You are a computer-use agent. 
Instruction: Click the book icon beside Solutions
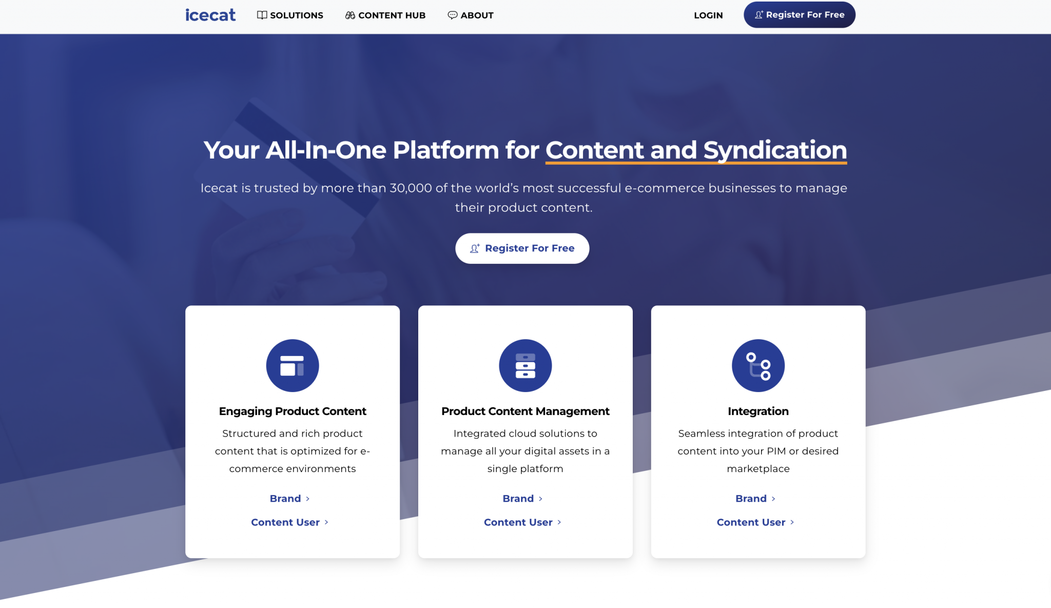click(x=262, y=15)
